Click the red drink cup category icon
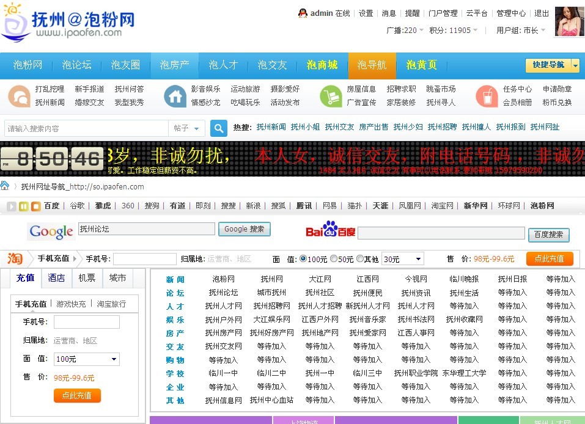This screenshot has height=424, width=585. [x=487, y=96]
